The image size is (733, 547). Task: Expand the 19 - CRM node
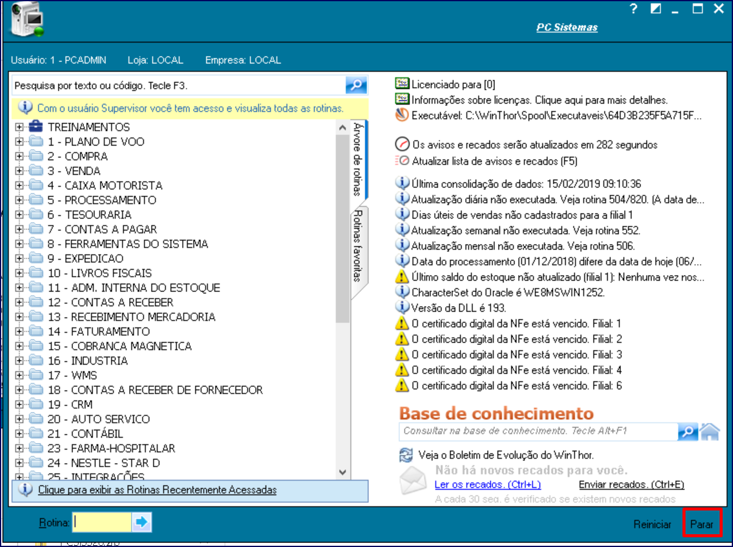pos(20,405)
